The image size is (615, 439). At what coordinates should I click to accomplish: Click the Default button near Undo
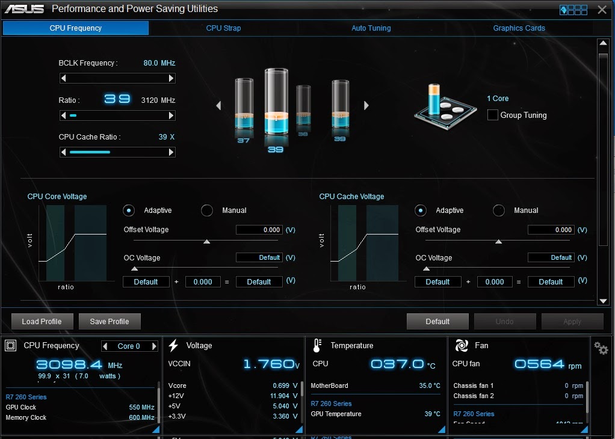coord(437,321)
